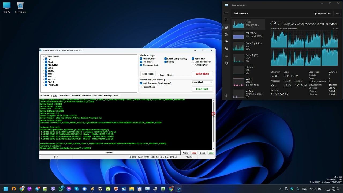This screenshot has width=343, height=193.
Task: Expand the SECRO tree node
Action: (43, 71)
